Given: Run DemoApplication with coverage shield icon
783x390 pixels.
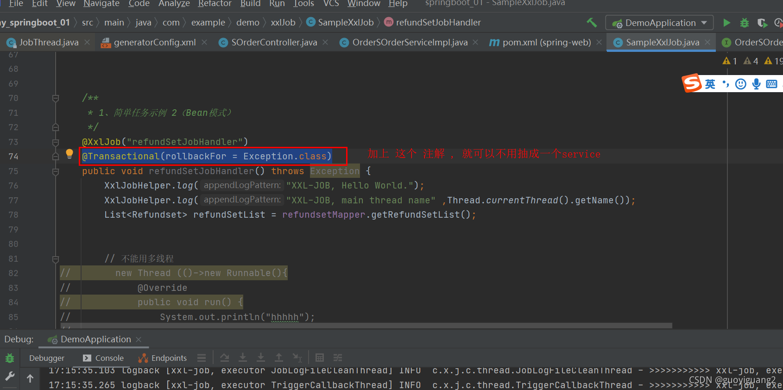Looking at the screenshot, I should (762, 23).
